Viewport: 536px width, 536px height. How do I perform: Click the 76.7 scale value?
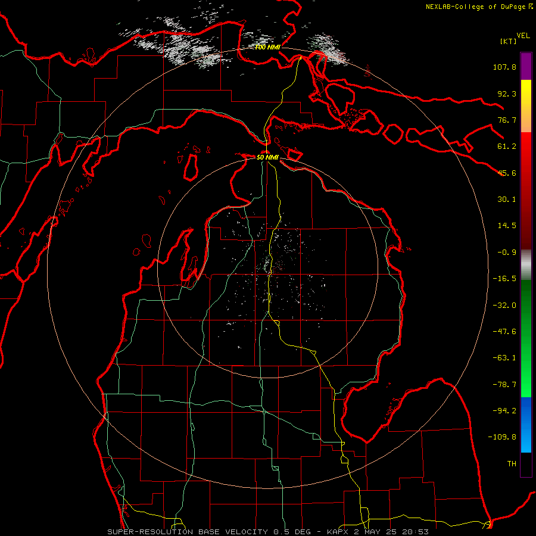(x=507, y=120)
